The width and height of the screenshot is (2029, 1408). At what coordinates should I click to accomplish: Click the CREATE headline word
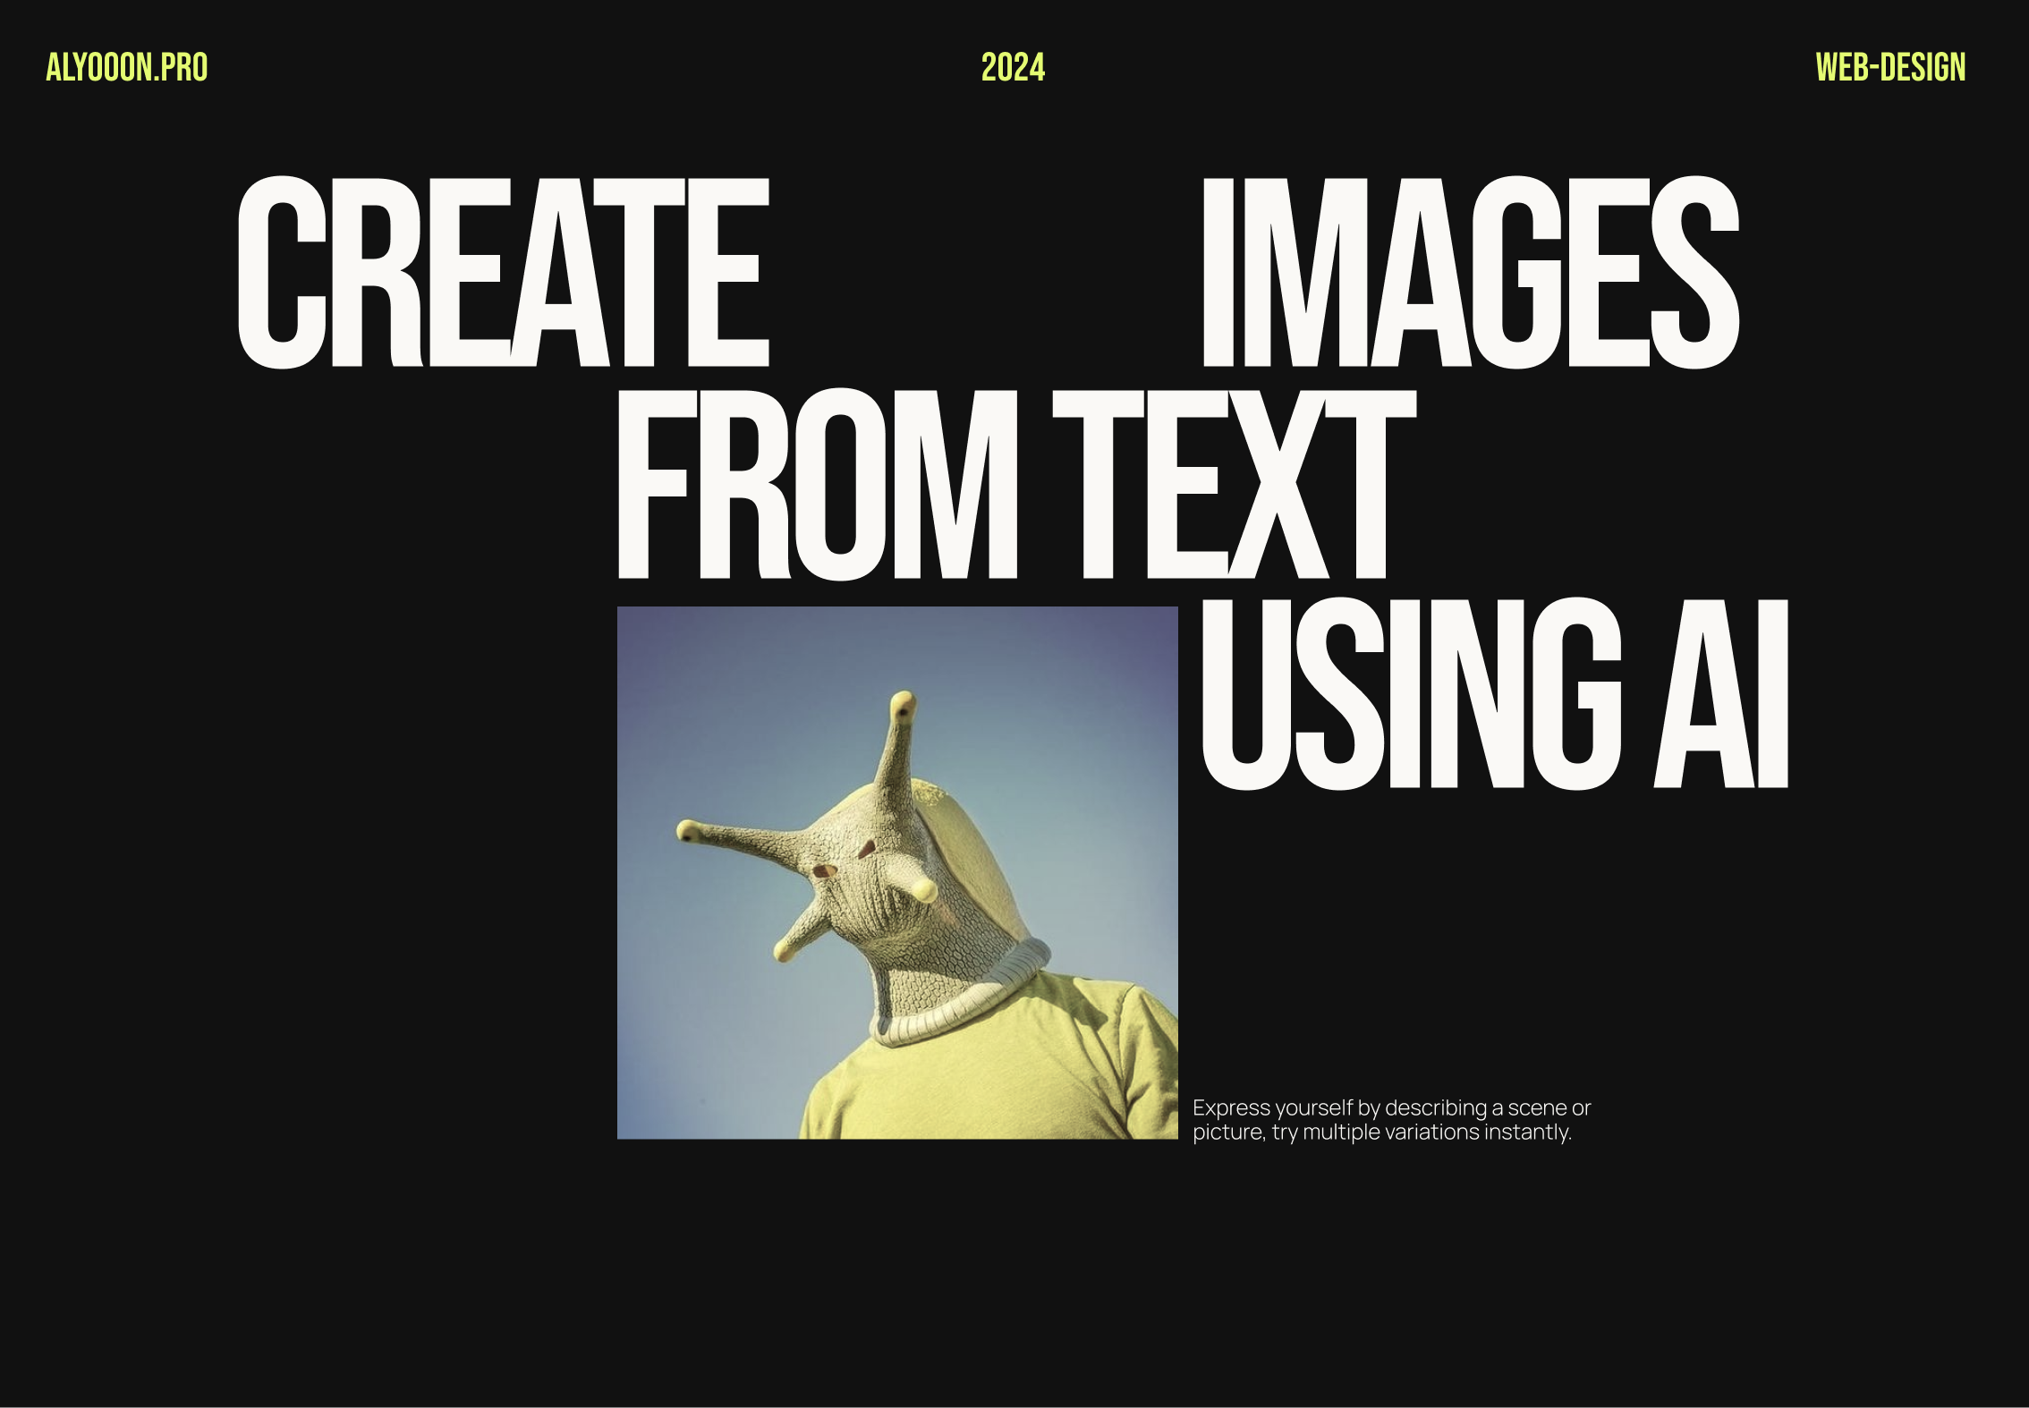click(502, 273)
